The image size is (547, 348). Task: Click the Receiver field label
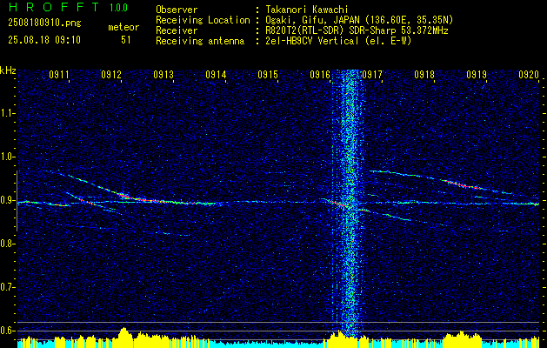[177, 30]
